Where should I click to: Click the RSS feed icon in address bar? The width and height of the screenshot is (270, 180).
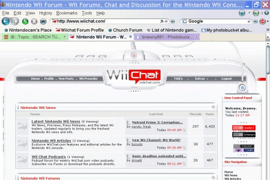[162, 21]
